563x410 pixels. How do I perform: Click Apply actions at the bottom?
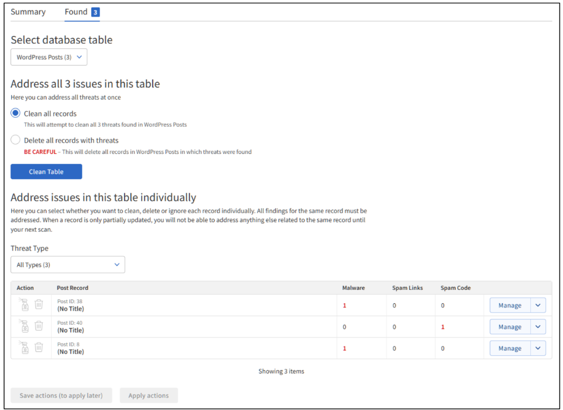148,395
